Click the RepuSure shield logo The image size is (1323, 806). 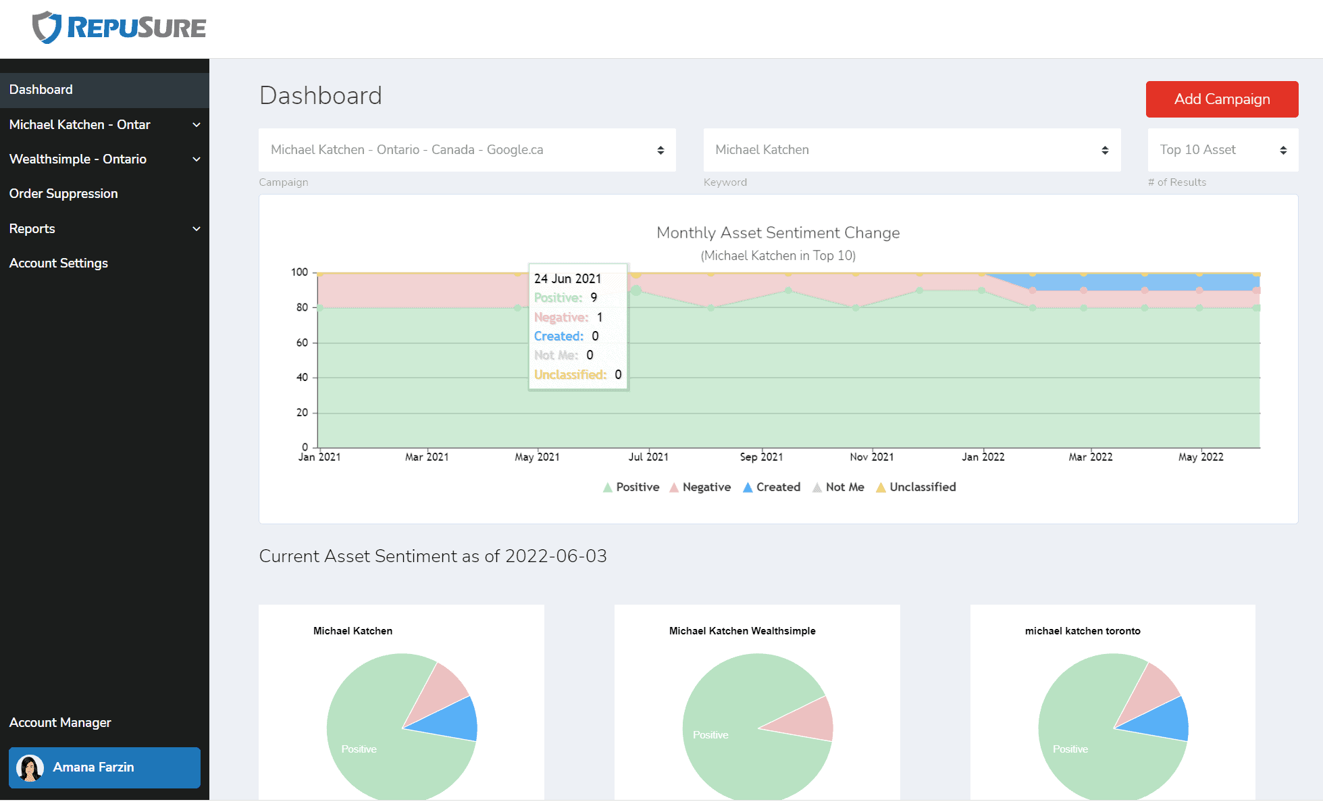47,27
